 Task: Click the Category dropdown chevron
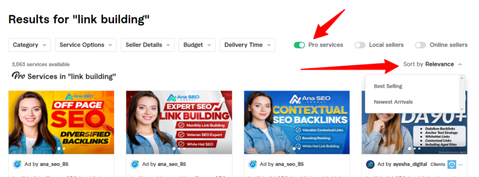(44, 45)
